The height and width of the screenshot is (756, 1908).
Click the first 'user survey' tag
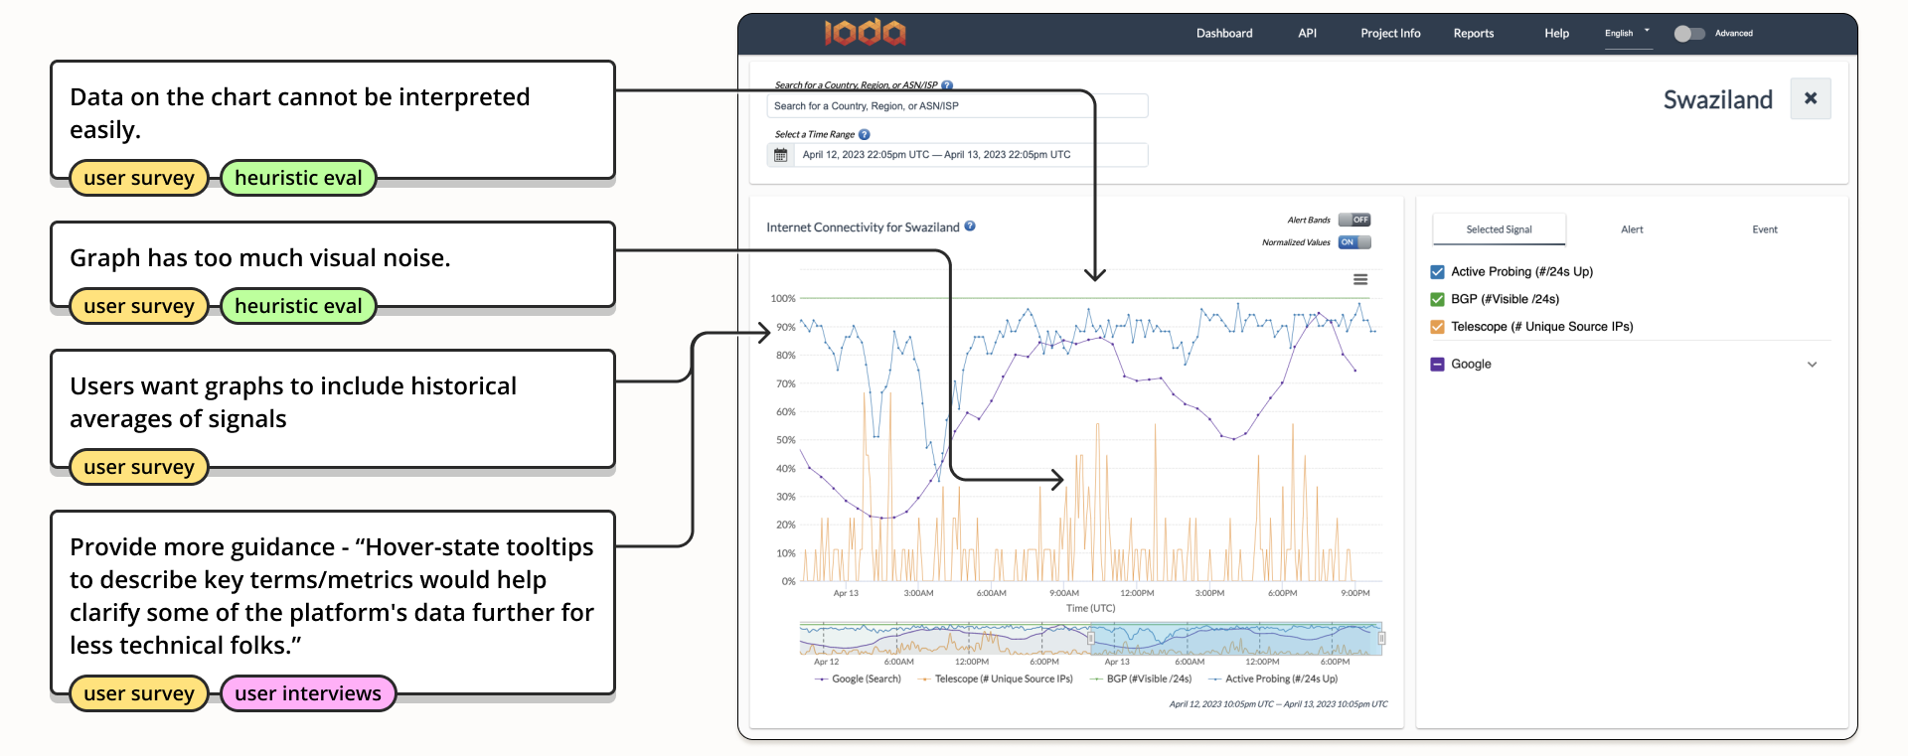point(139,178)
